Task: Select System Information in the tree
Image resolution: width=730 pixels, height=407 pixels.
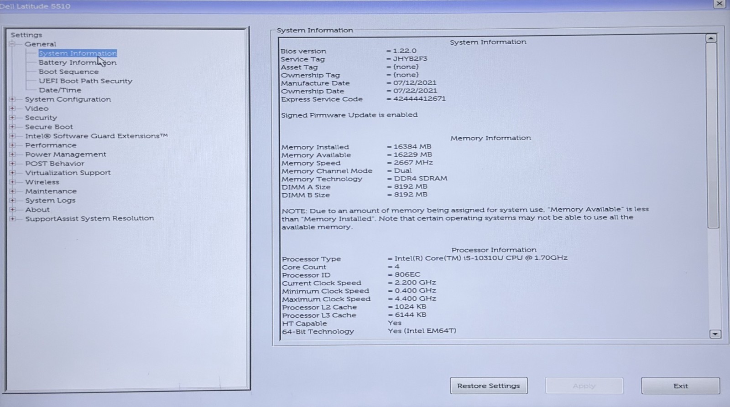Action: click(78, 53)
